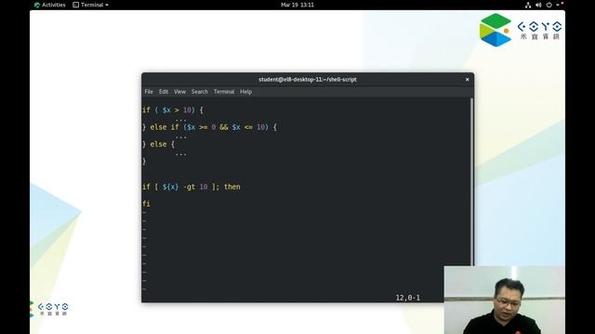Viewport: 595px width, 334px height.
Task: Open the Help menu in terminal
Action: tap(245, 92)
